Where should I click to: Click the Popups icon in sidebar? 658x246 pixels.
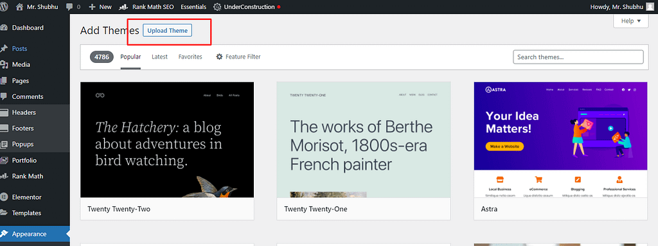4,145
